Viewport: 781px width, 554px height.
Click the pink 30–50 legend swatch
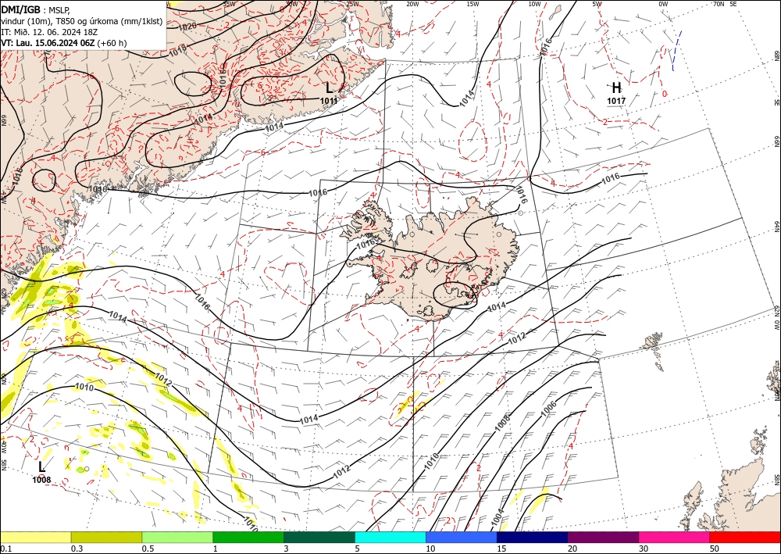click(x=675, y=537)
